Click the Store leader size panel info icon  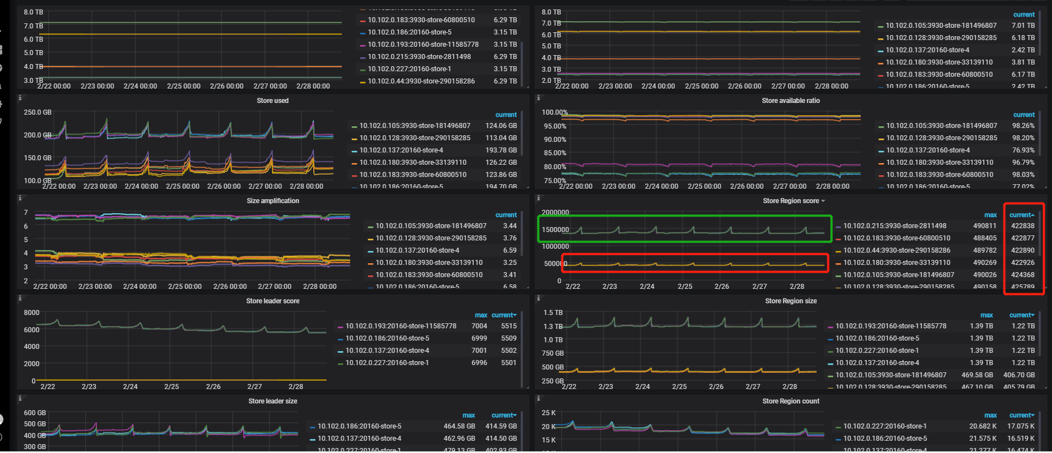[20, 398]
